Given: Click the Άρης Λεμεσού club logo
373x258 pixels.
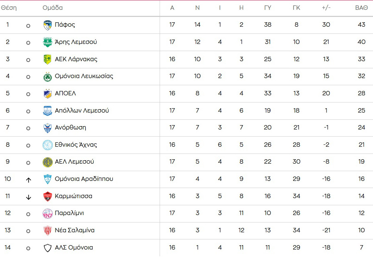Looking at the screenshot, I should click(x=48, y=42).
